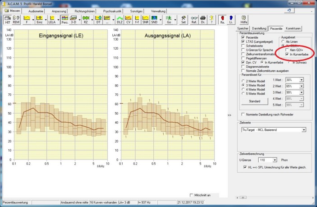This screenshot has height=207, width=317.
Task: Select the right ear Re. icon
Action: coord(222,20)
